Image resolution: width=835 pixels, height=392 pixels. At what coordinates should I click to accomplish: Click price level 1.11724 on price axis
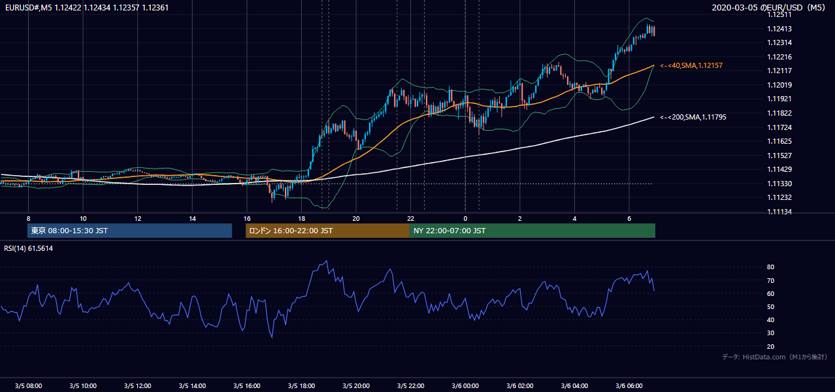click(x=779, y=127)
